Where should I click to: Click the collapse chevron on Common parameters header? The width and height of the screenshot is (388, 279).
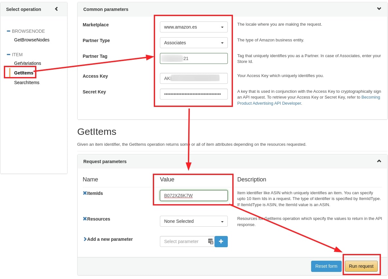(379, 9)
